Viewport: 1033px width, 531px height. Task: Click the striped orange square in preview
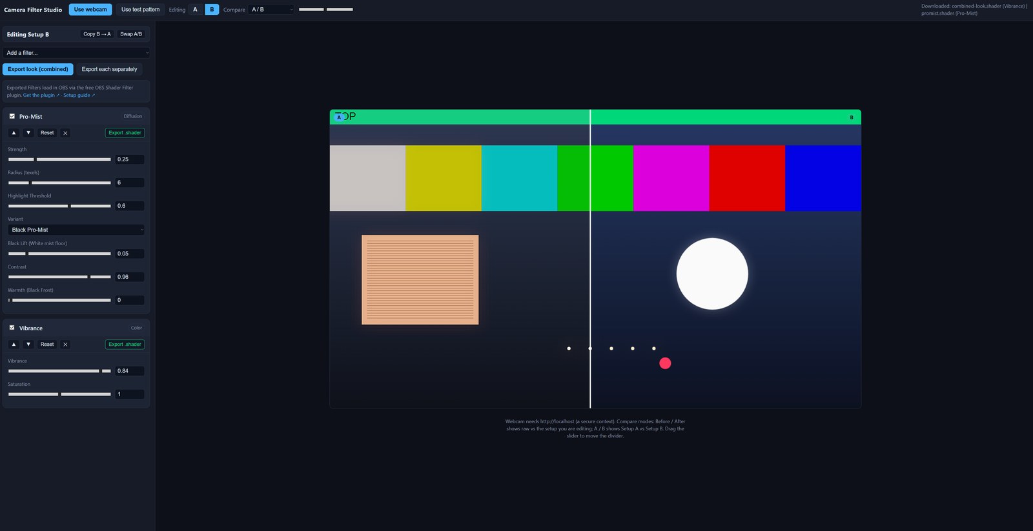pyautogui.click(x=420, y=279)
